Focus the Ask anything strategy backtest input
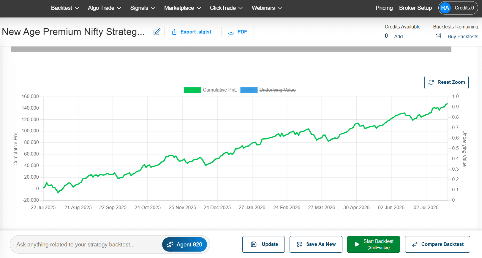482x258 pixels. [86, 245]
